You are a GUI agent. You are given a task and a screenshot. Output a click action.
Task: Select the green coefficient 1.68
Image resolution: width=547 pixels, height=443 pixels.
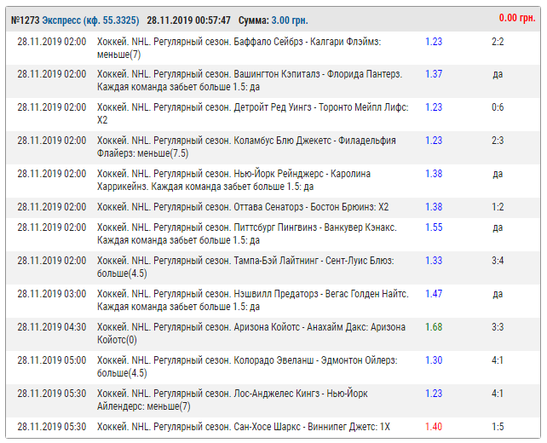click(x=434, y=327)
